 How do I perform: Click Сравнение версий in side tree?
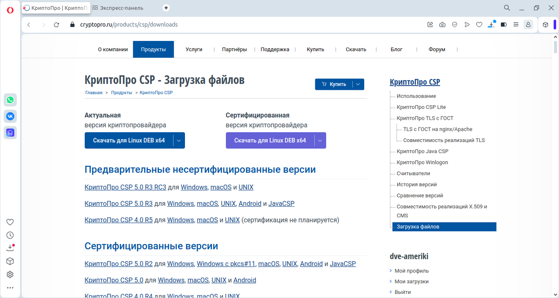pyautogui.click(x=420, y=196)
